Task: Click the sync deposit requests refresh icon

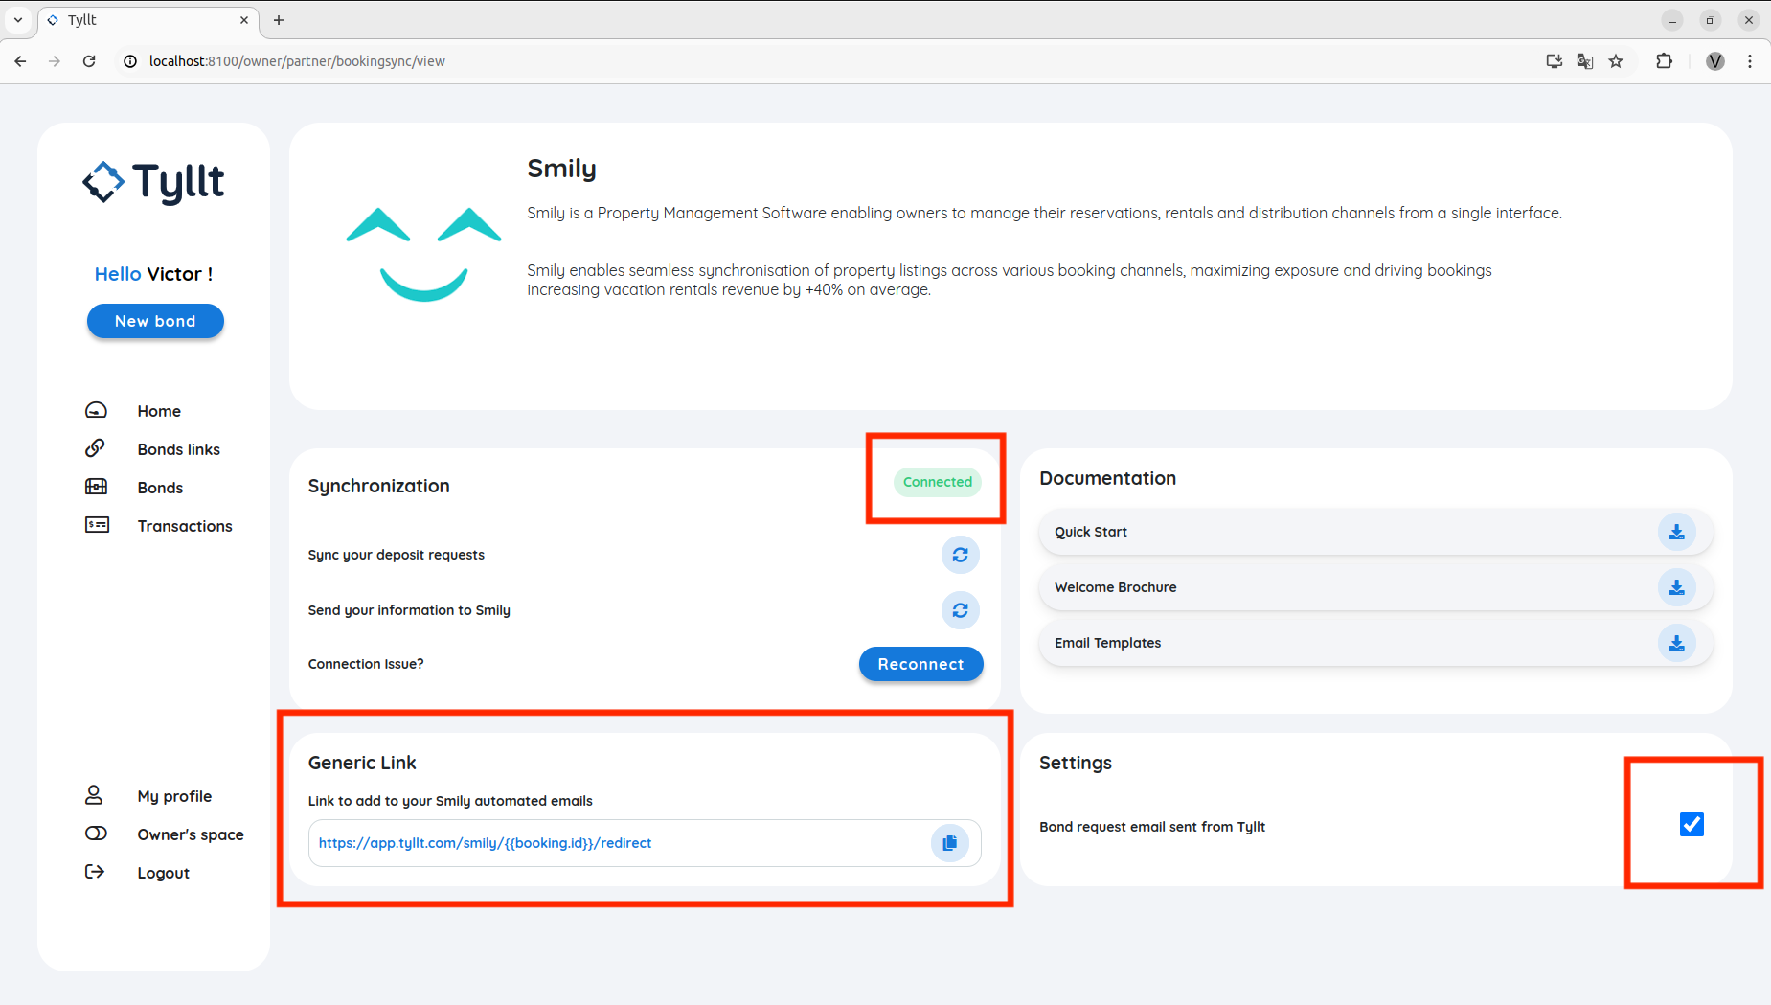Action: tap(960, 555)
